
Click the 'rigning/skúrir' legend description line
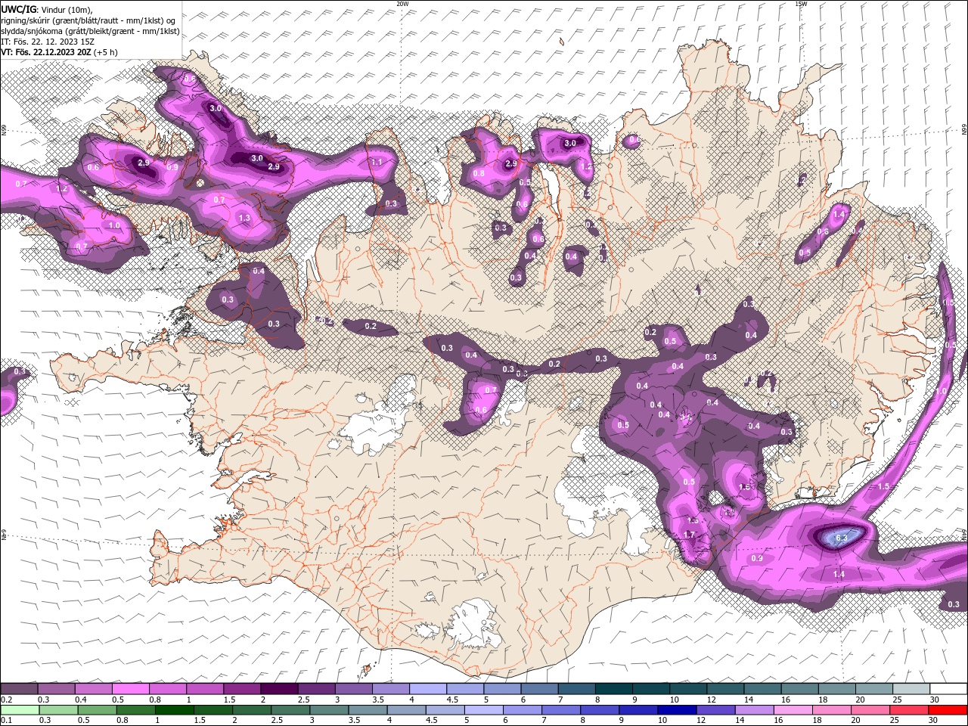[x=90, y=20]
